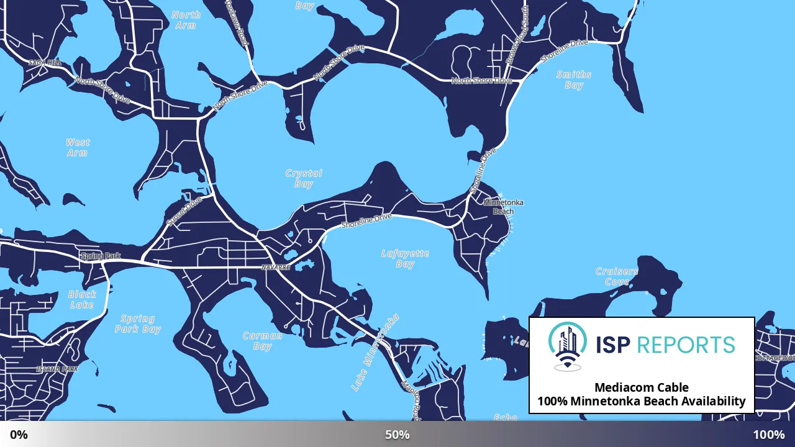Click the diagonal "Lake Minnetonka" label
This screenshot has width=795, height=447.
375,353
